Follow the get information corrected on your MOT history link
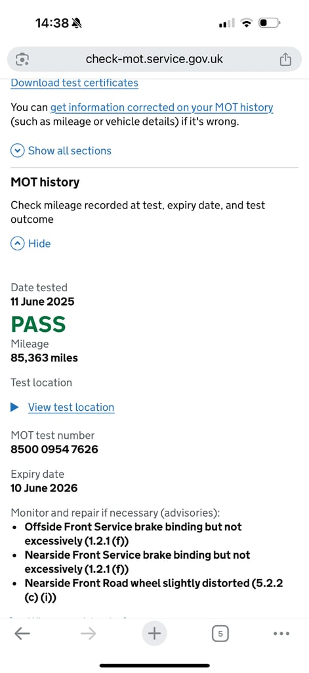Screen dimensions: 309x673 point(162,107)
